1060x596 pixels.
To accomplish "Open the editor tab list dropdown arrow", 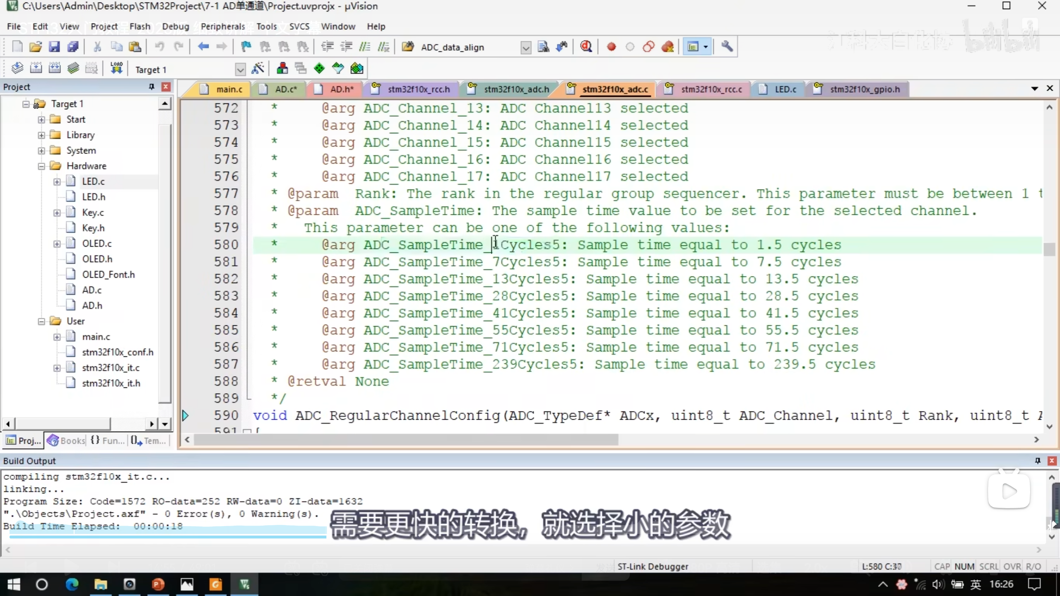I will (1034, 88).
